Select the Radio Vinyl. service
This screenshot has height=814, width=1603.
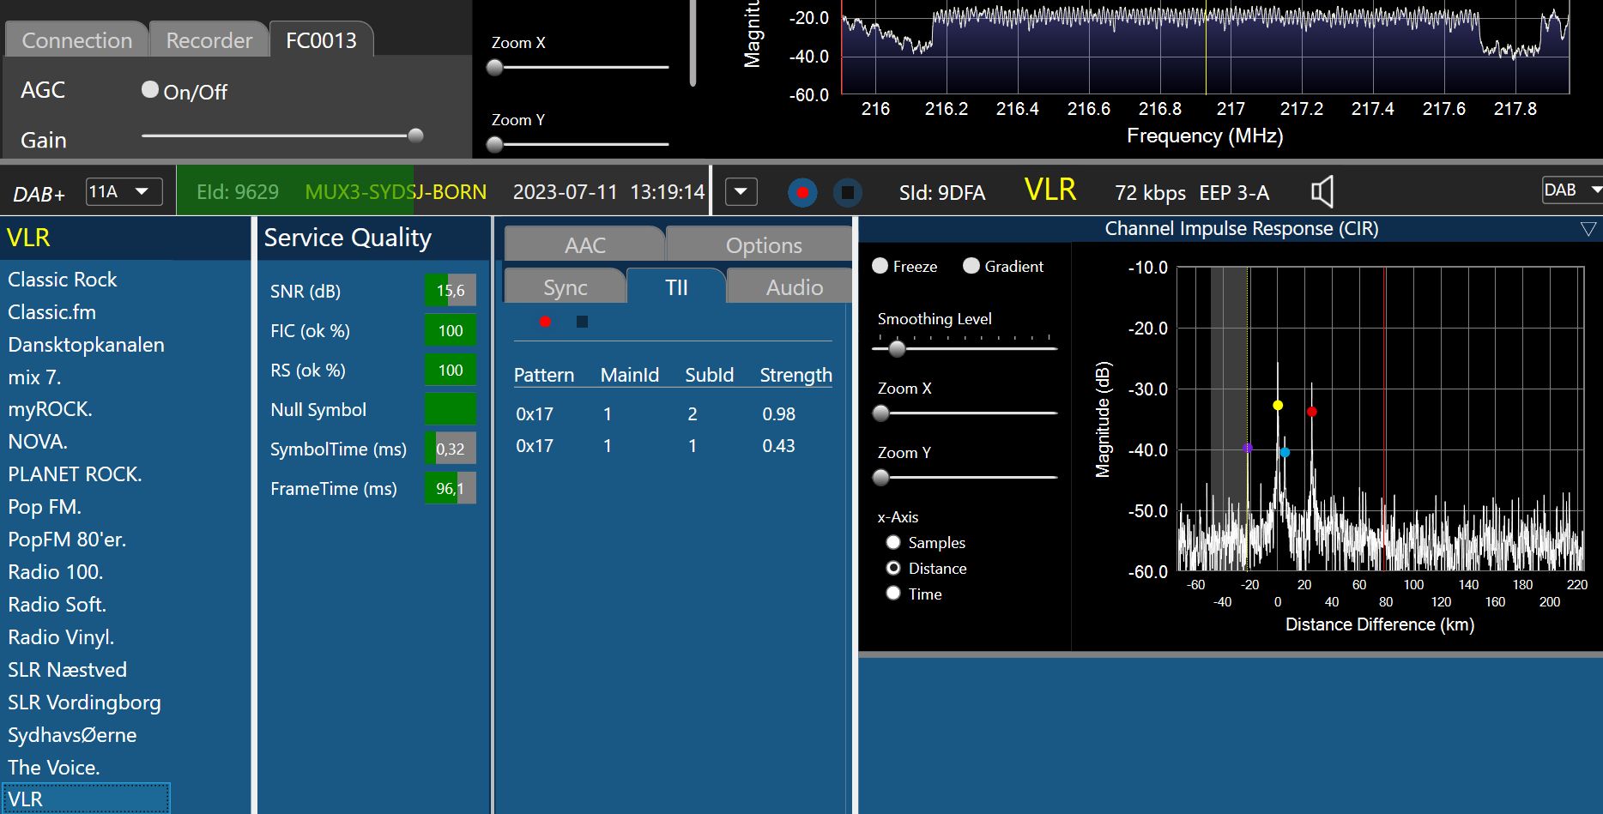(61, 637)
